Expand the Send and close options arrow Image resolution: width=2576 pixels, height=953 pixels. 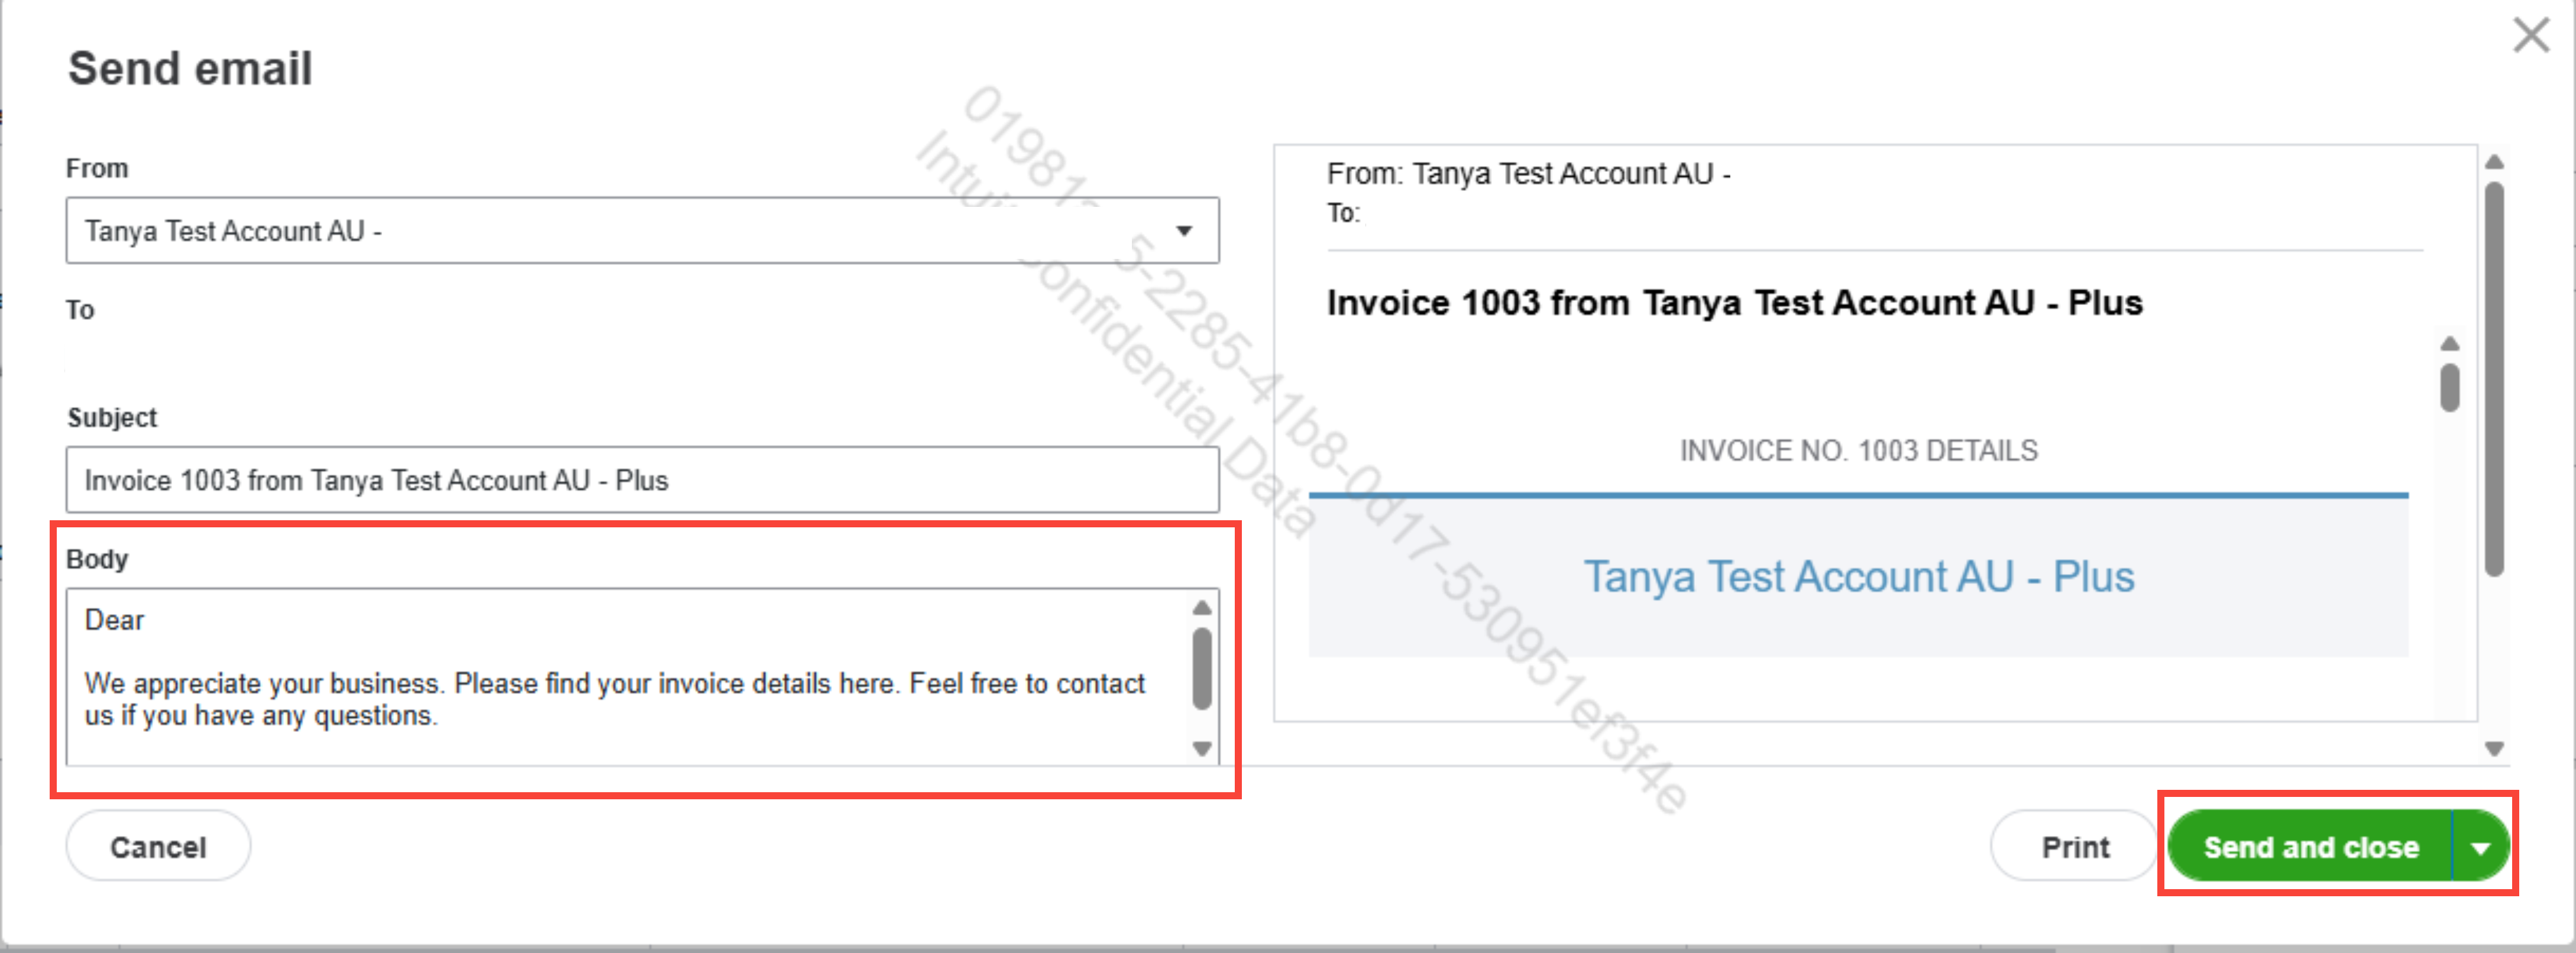2480,848
